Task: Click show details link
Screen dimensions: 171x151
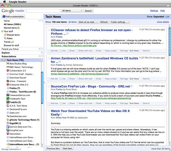Action: pyautogui.click(x=163, y=22)
